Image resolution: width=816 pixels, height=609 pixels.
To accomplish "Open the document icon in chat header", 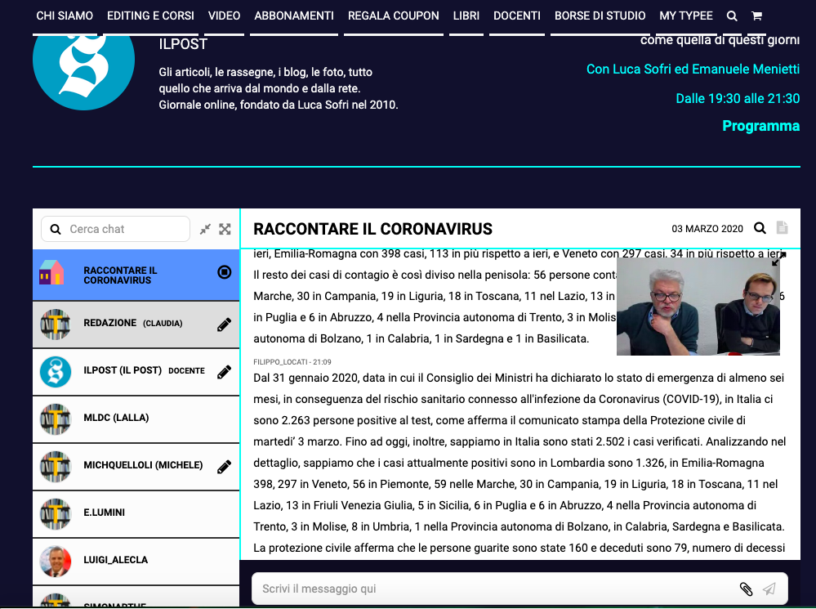I will (x=782, y=229).
